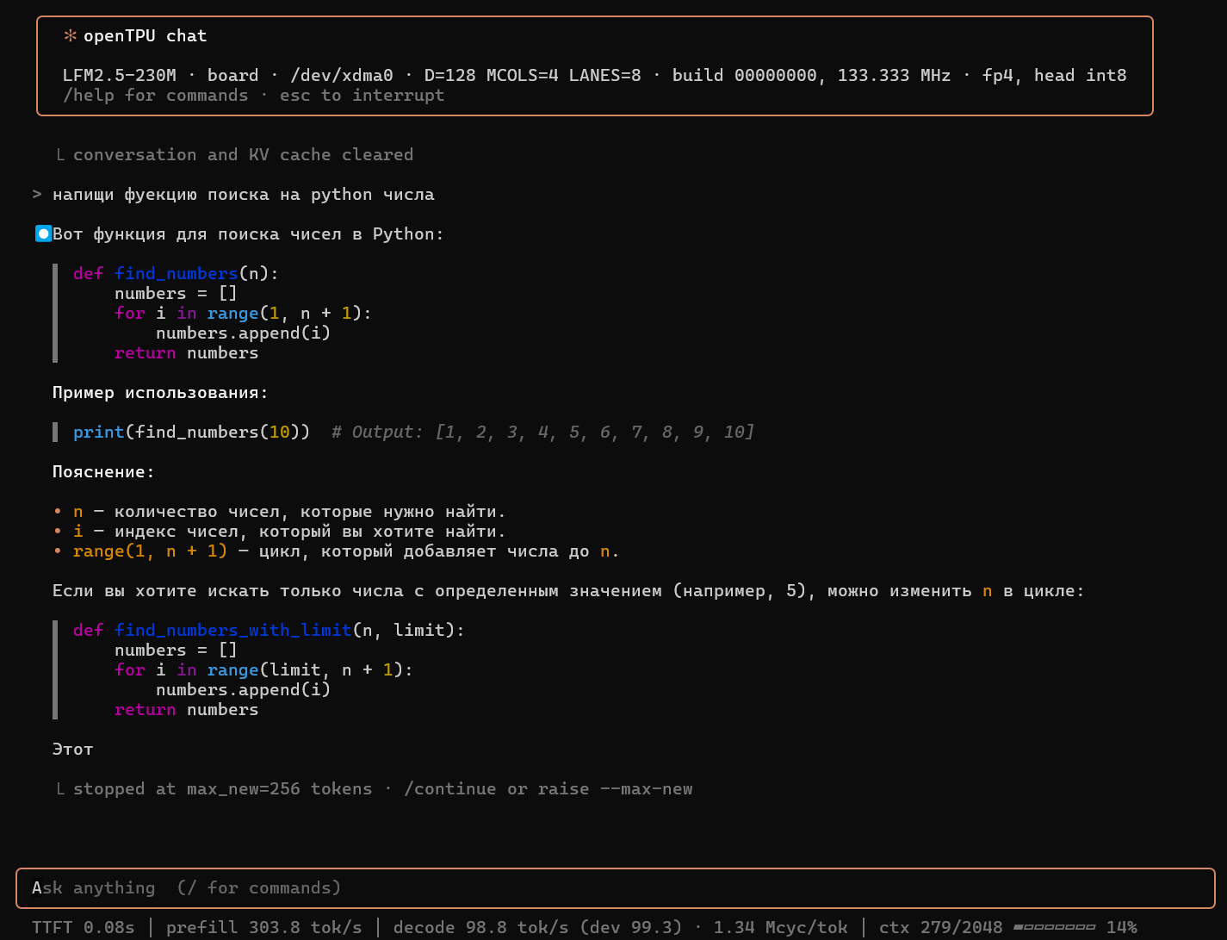
Task: Focus the "Ask anything" input box
Action: coord(616,887)
